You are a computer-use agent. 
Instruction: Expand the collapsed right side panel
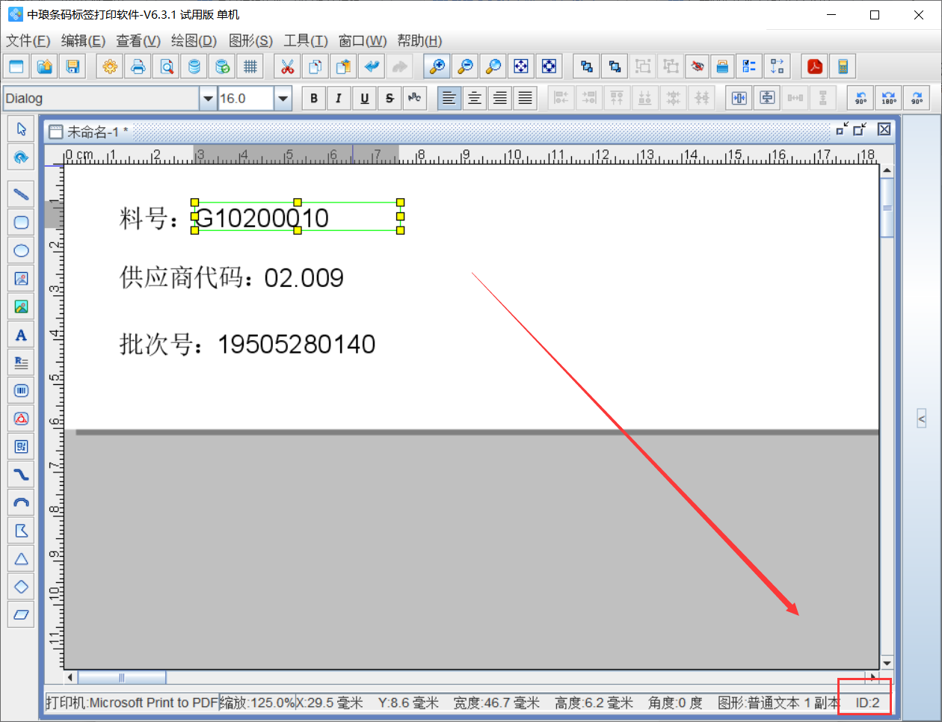click(x=922, y=419)
